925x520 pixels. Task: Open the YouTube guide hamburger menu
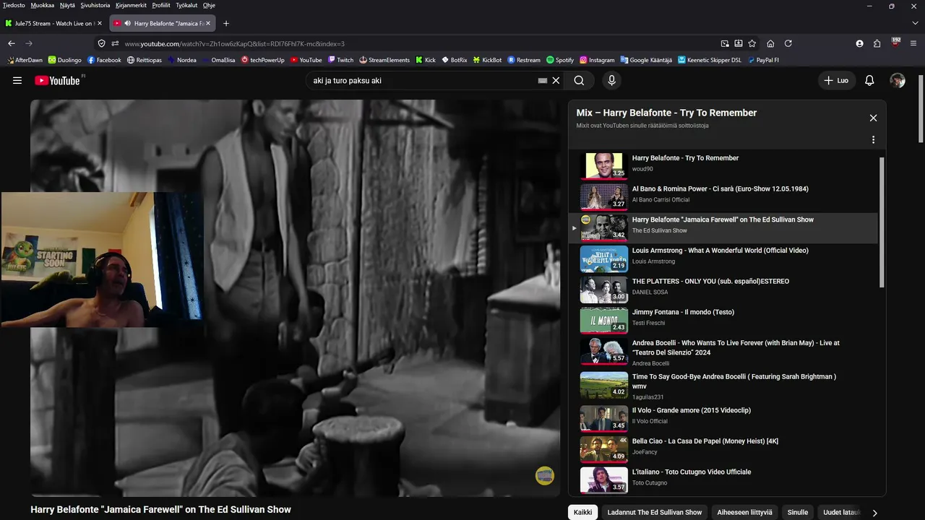(x=17, y=81)
